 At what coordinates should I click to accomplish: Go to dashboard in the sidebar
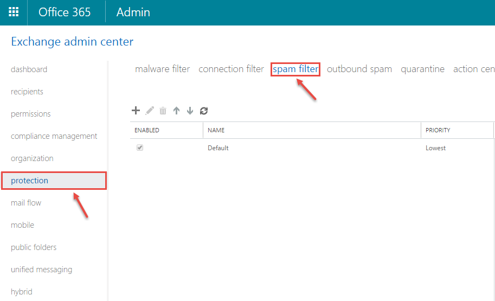29,69
